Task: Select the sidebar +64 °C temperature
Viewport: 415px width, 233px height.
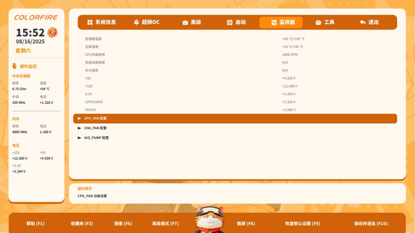Action: [44, 89]
